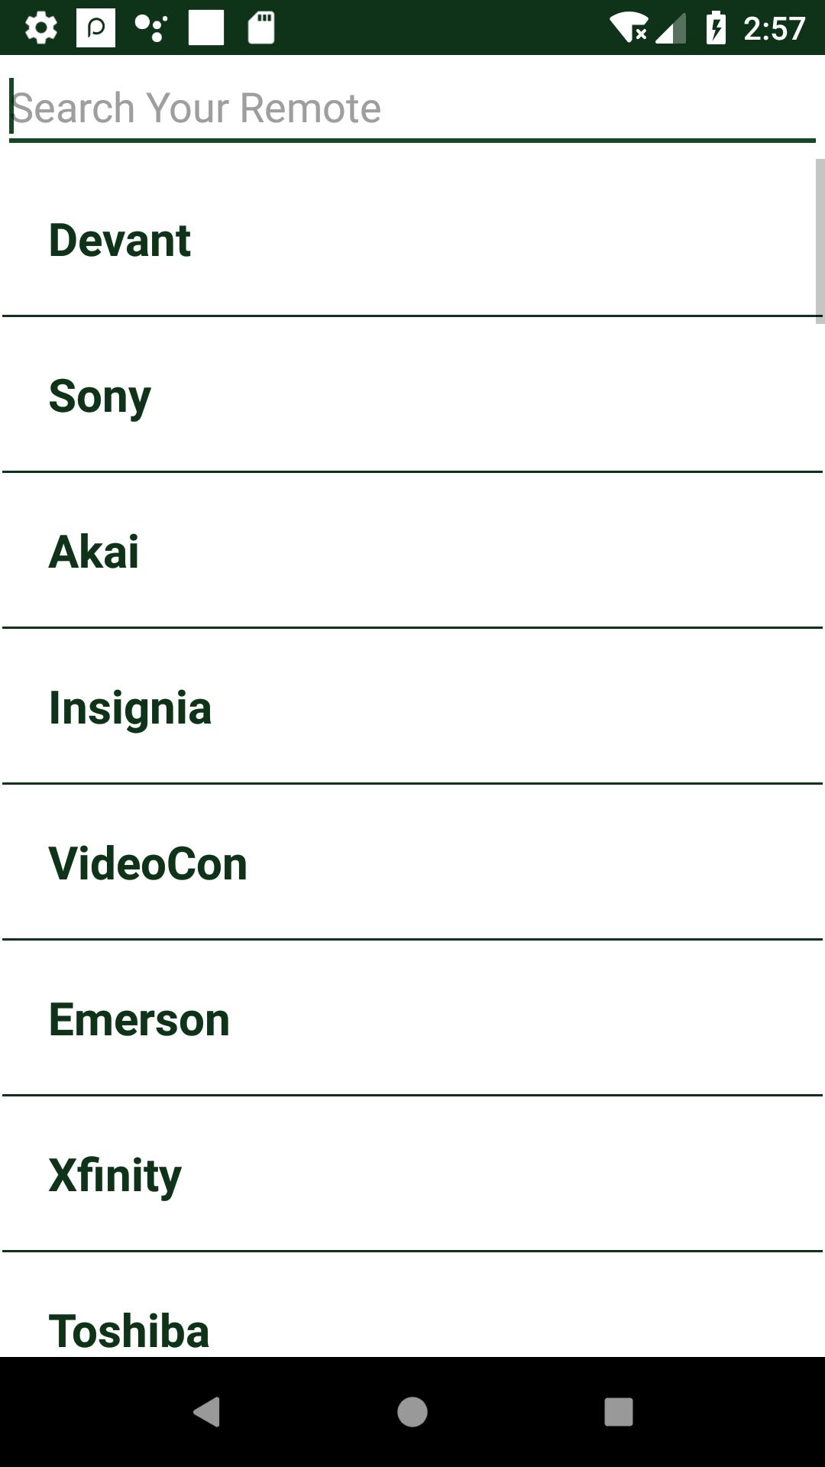Choose Xfinity from the list
The width and height of the screenshot is (825, 1467).
412,1175
